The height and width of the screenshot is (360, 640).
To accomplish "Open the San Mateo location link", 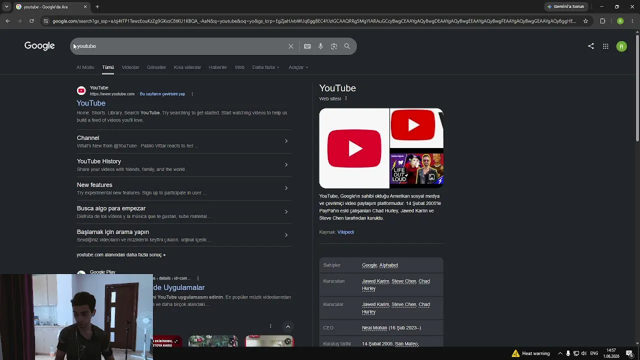I will click(x=406, y=344).
